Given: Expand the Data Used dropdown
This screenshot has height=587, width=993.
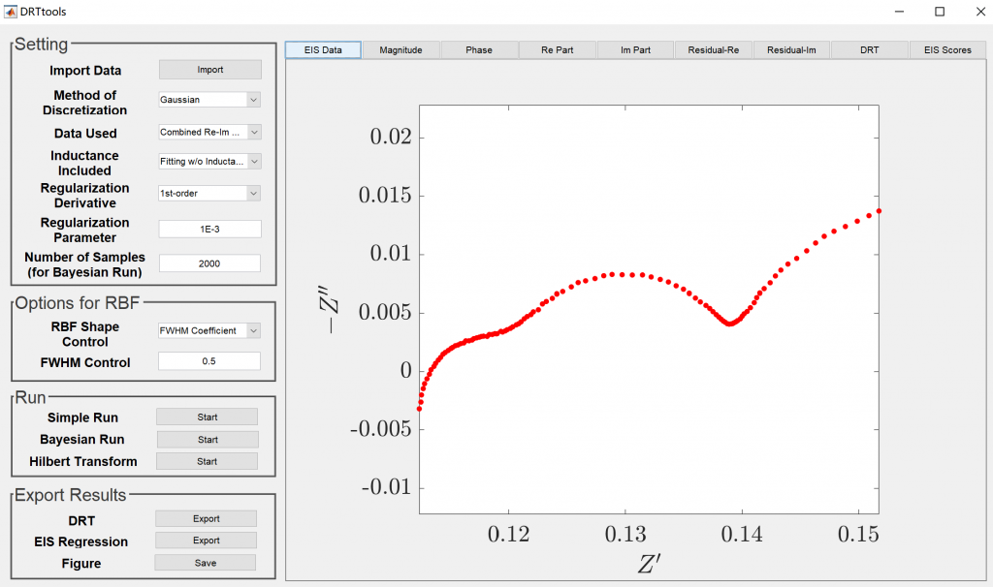Looking at the screenshot, I should (x=209, y=132).
